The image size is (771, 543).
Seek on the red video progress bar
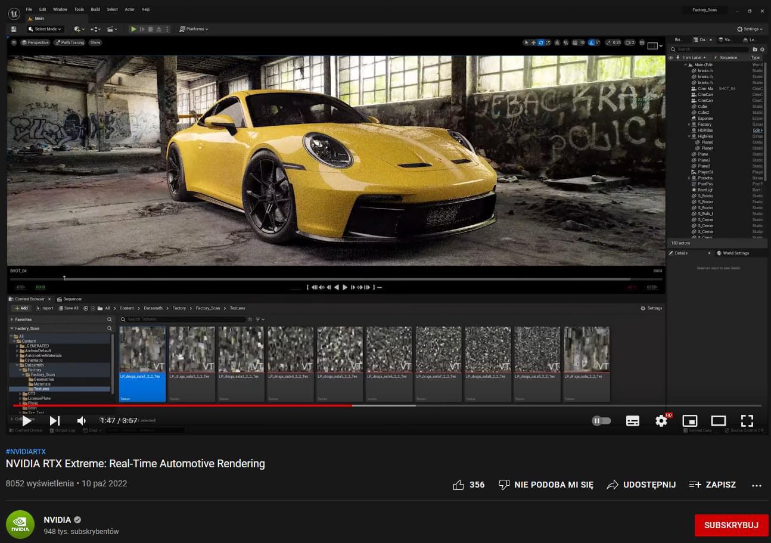[179, 406]
